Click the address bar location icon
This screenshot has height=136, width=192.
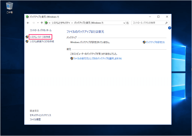pyautogui.click(x=46, y=23)
